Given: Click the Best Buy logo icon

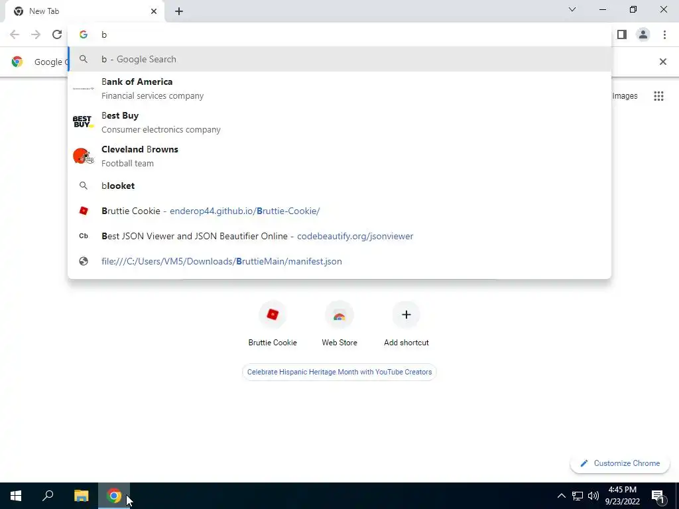Looking at the screenshot, I should click(83, 122).
